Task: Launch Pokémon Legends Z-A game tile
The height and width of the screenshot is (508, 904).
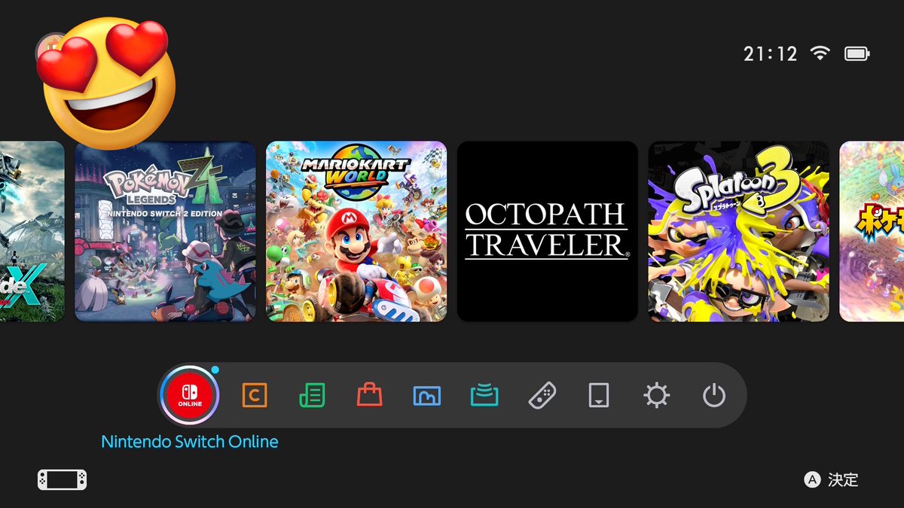Action: coord(165,231)
